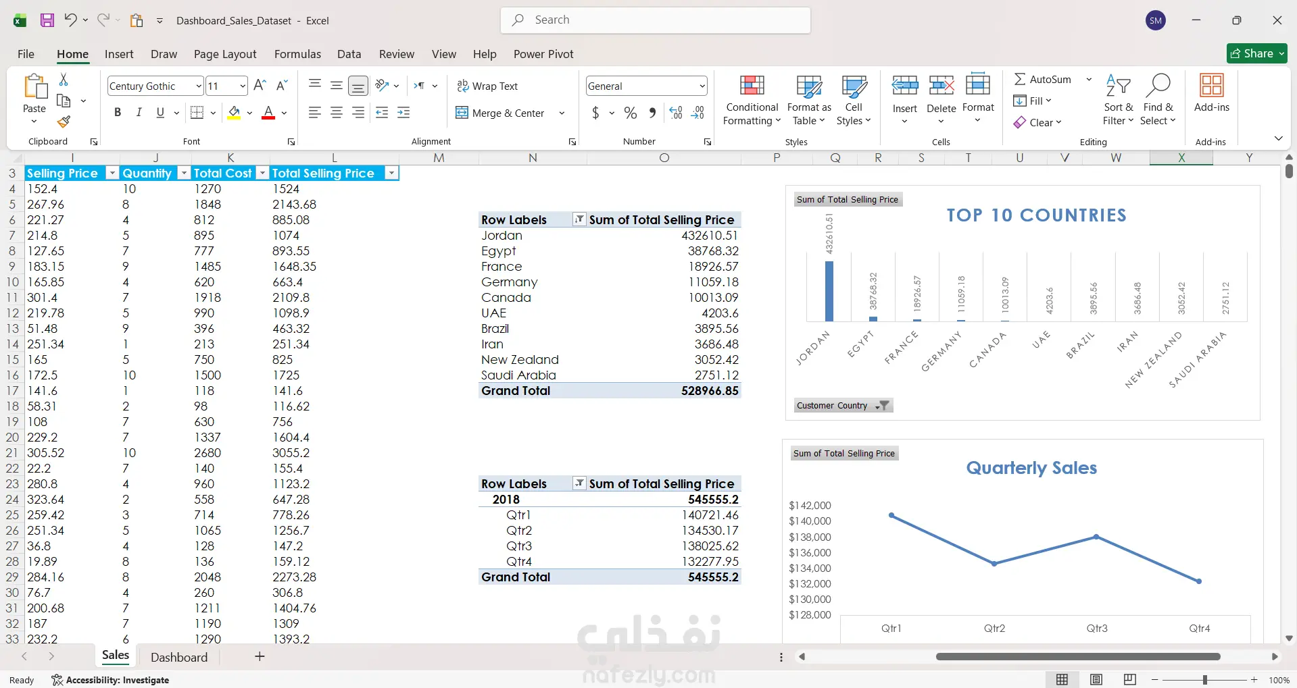Apply percent style formatting

tap(631, 113)
